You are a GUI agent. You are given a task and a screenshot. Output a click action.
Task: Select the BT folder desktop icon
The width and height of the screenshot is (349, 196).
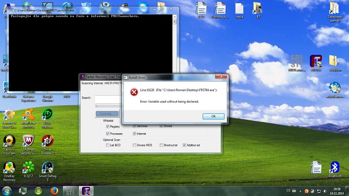[258, 10]
